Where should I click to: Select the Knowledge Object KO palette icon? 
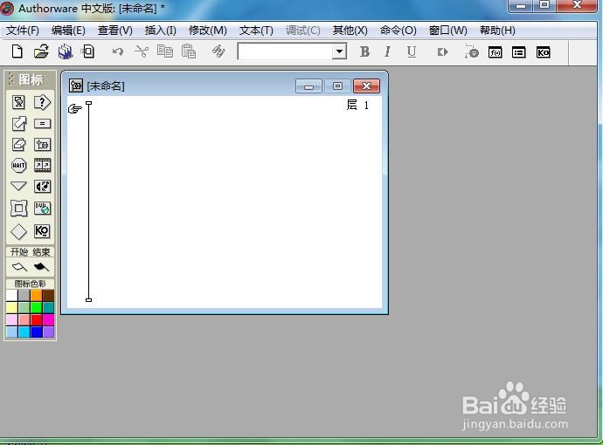(42, 230)
